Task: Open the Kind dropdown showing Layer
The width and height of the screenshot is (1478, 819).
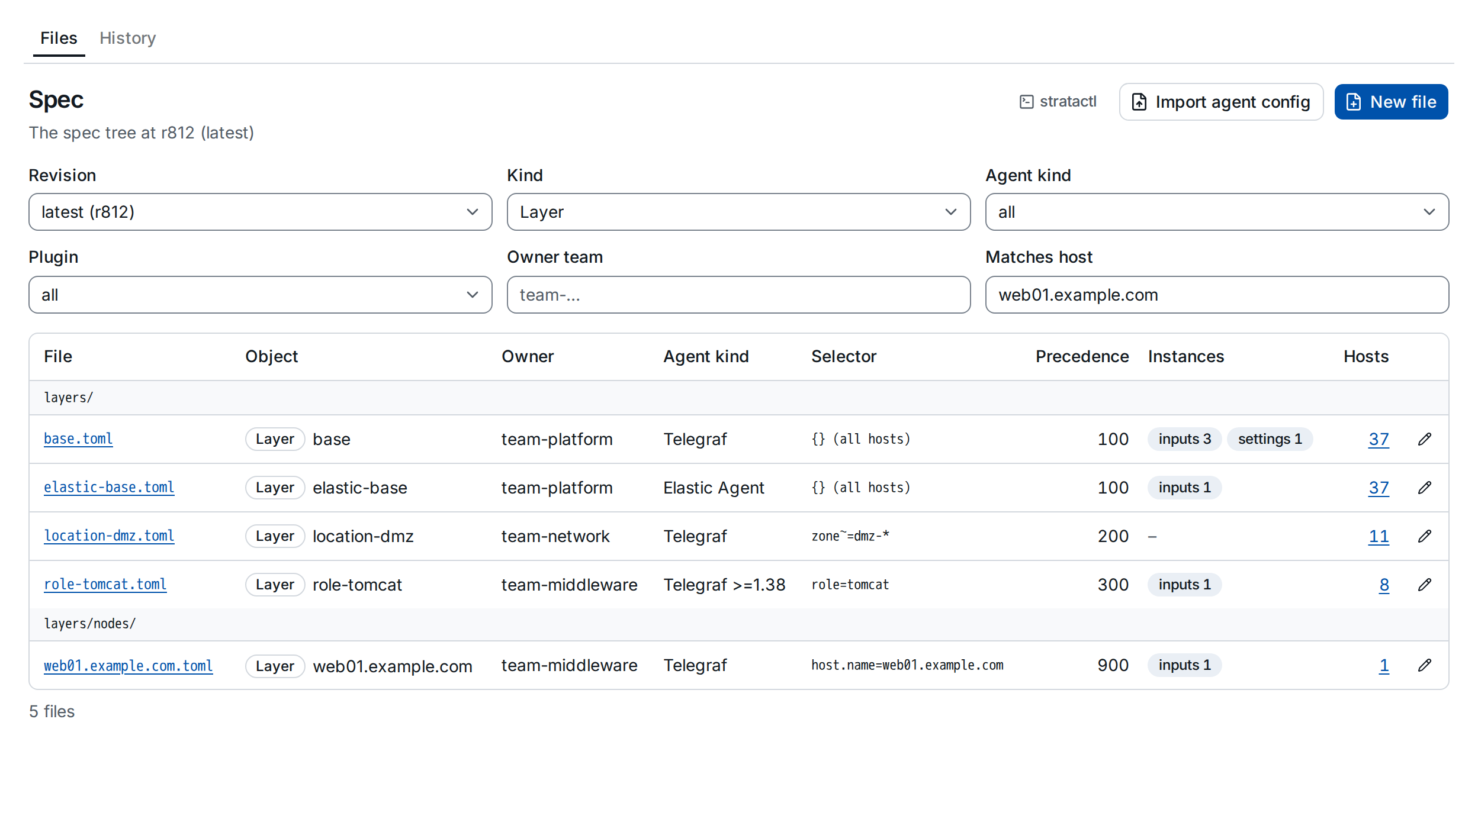Action: point(738,212)
